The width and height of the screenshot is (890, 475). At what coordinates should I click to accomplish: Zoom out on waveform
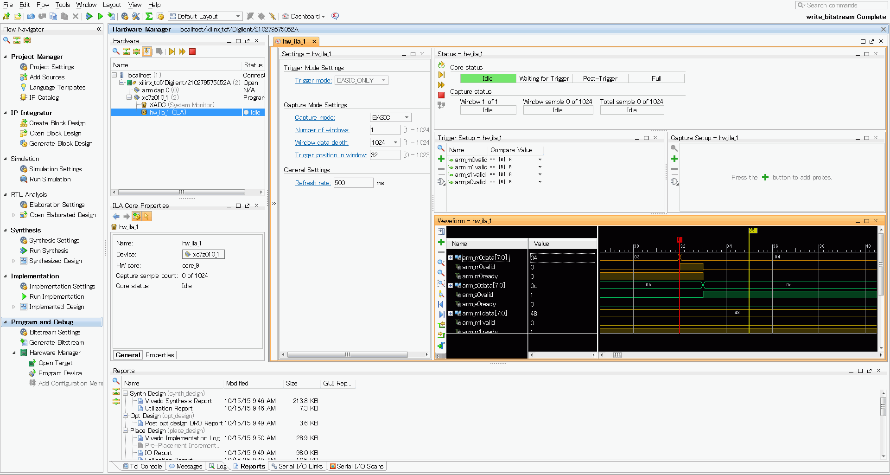tap(441, 273)
